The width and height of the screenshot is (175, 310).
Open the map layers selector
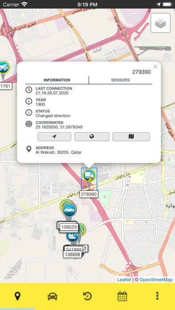point(160,23)
